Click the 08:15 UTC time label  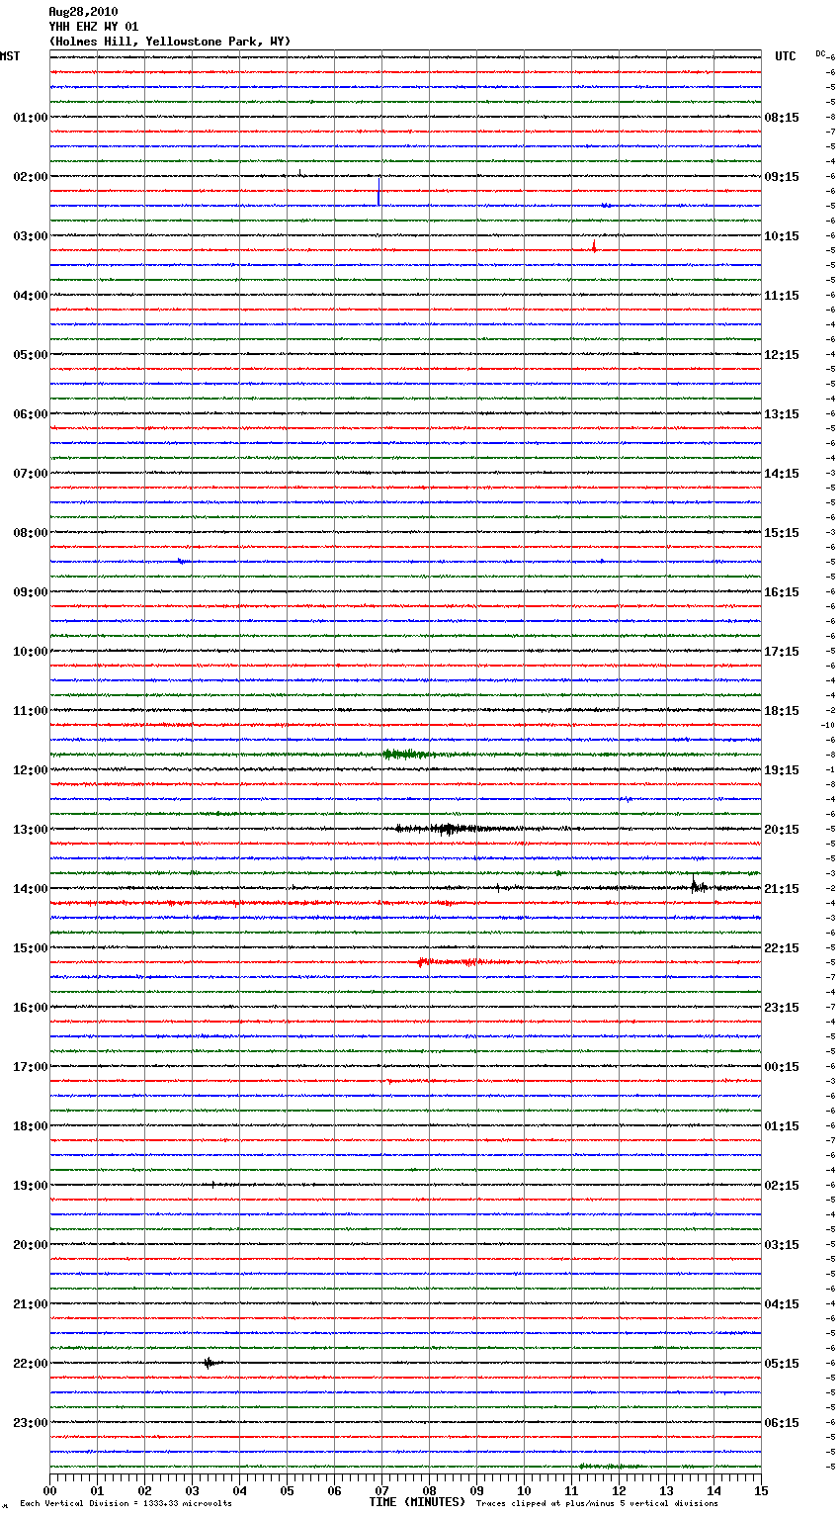(x=782, y=118)
